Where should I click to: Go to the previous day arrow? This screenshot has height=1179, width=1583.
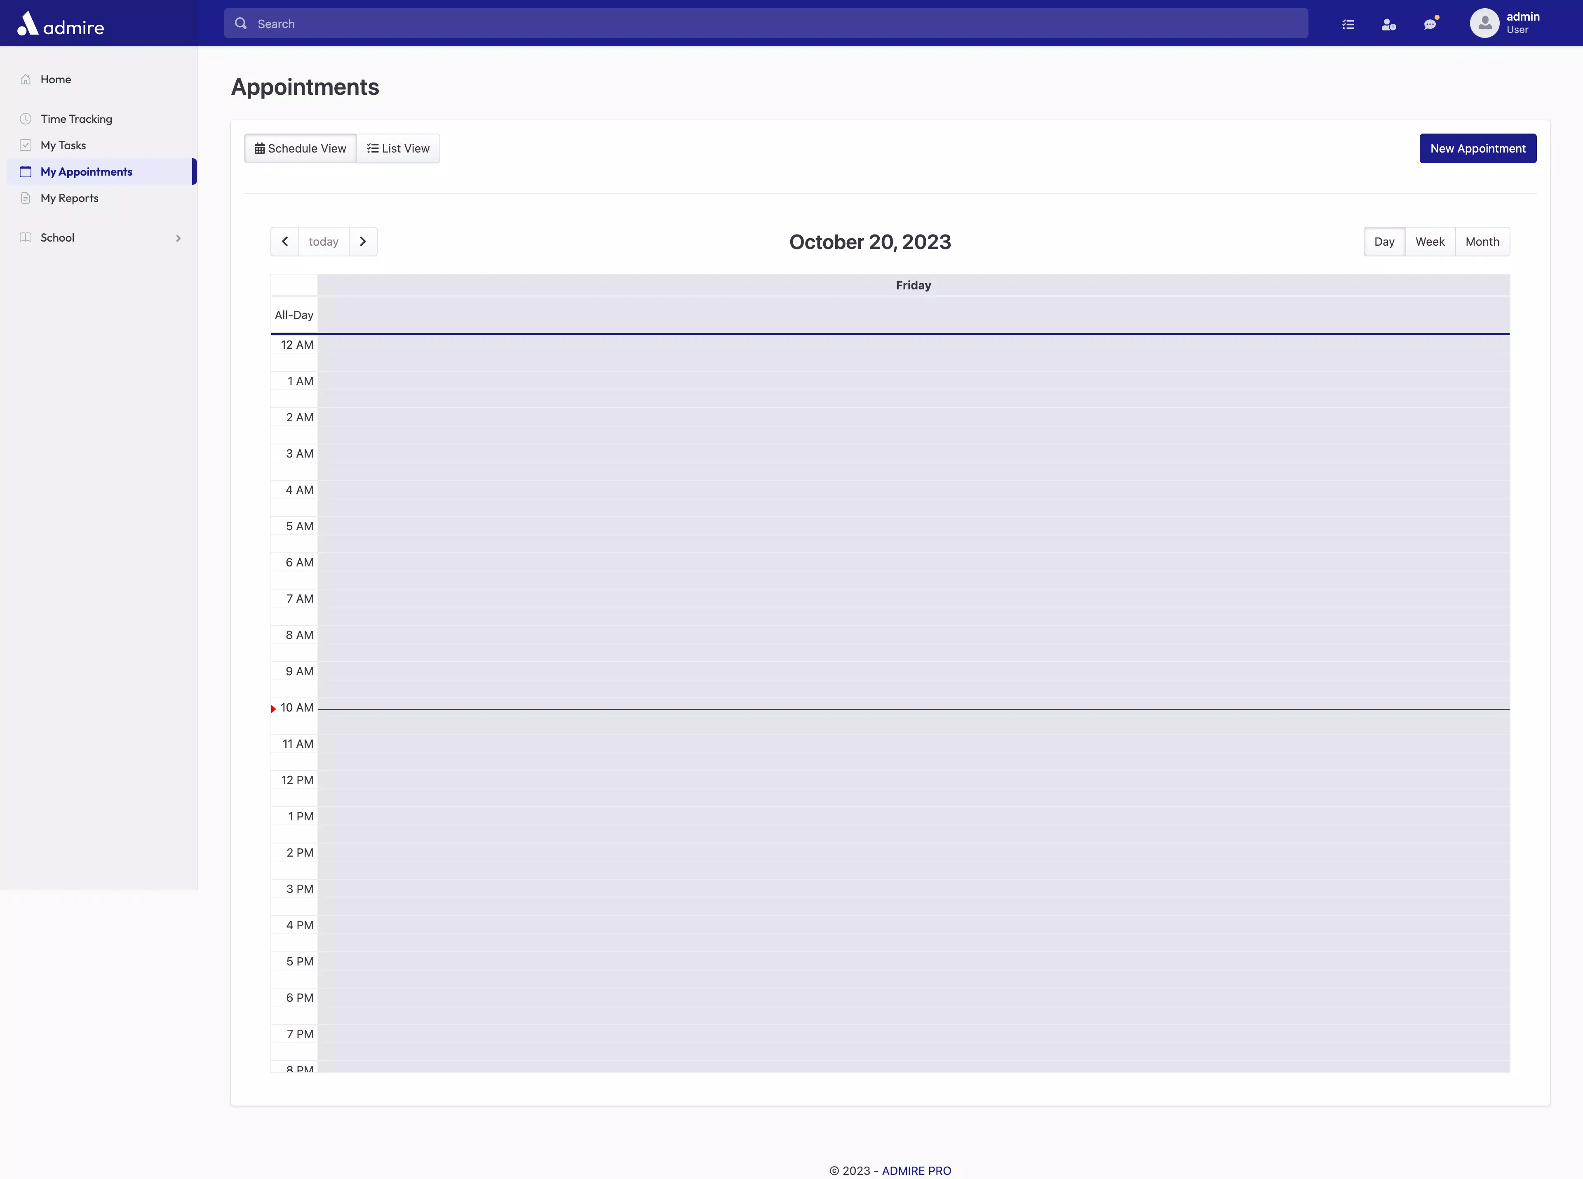pos(285,241)
